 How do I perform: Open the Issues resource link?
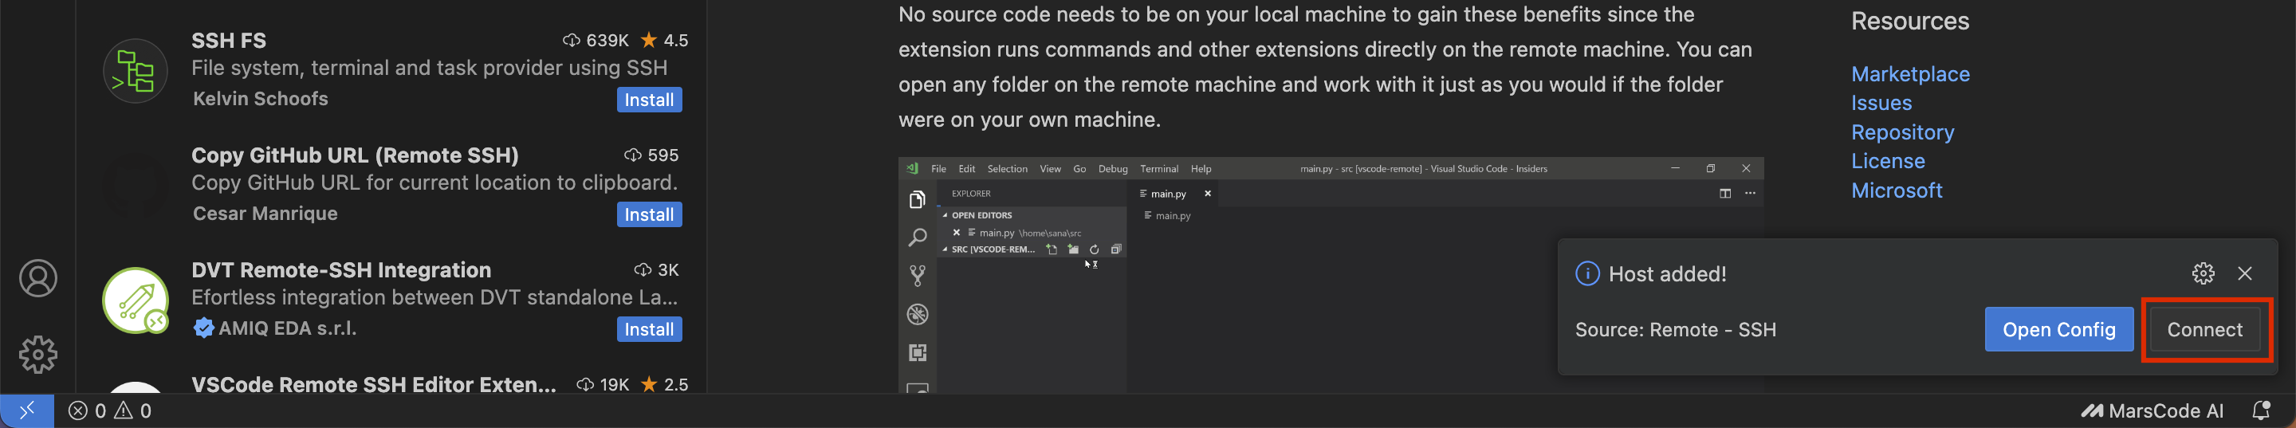pos(1881,104)
